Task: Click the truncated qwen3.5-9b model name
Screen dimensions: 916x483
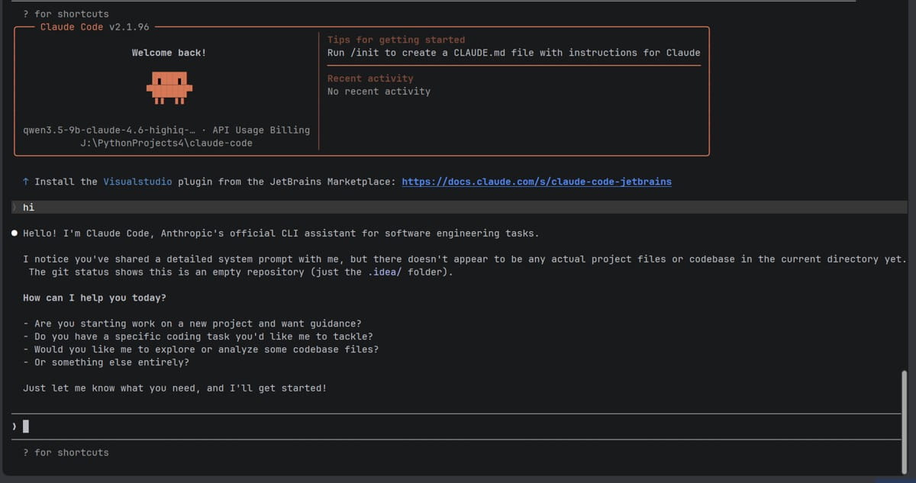Action: point(109,130)
